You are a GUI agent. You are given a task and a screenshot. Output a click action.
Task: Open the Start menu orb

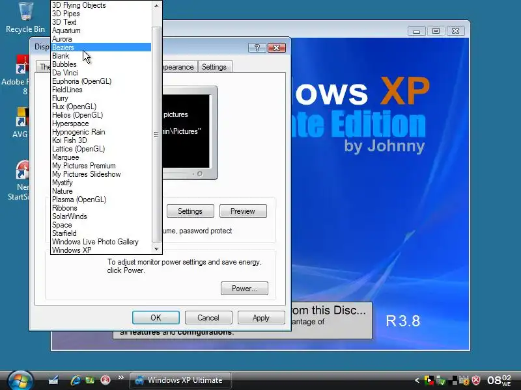(x=20, y=380)
